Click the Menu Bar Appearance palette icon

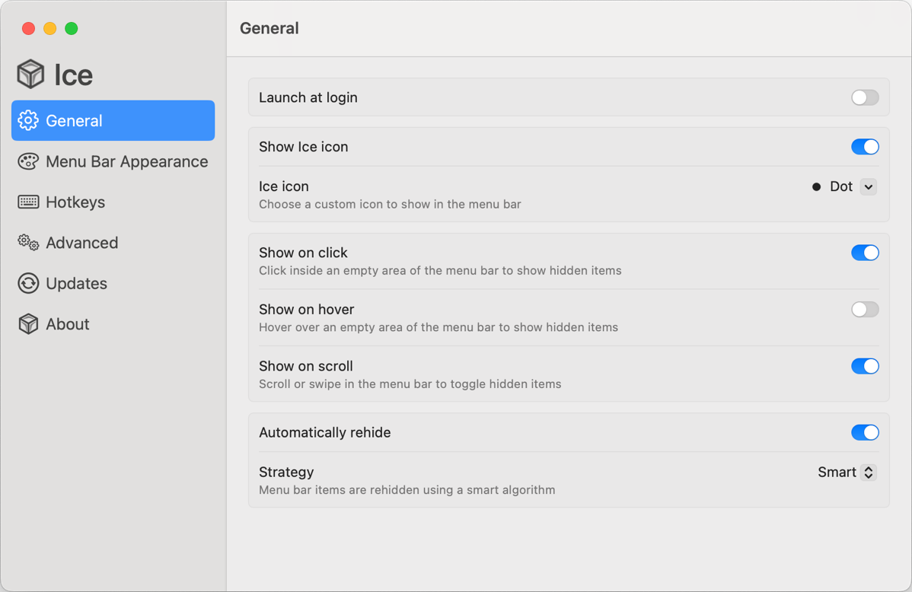coord(28,161)
